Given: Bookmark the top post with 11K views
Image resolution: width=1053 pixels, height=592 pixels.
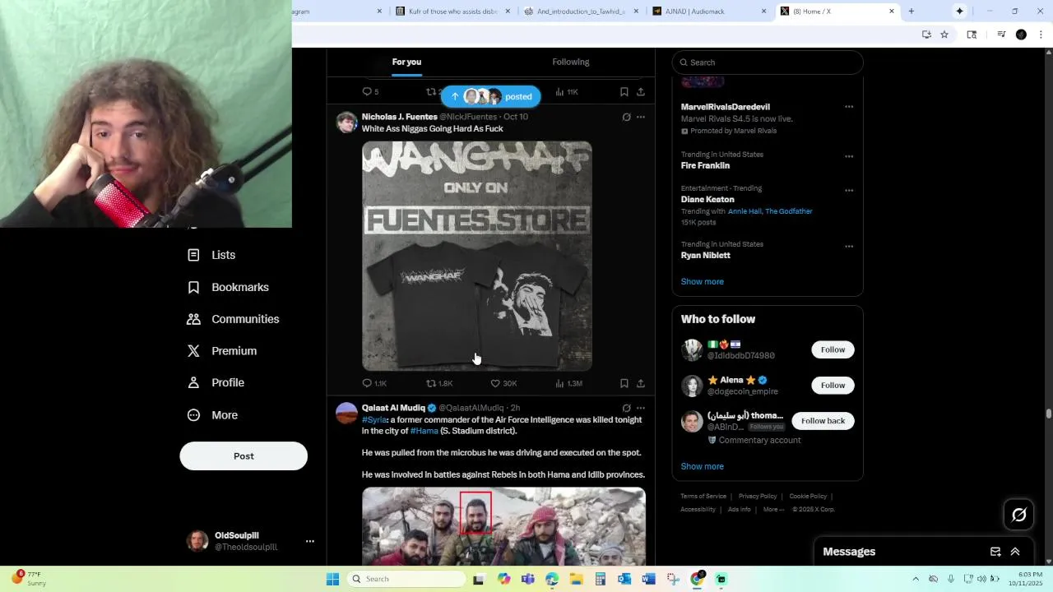Looking at the screenshot, I should click(x=624, y=92).
